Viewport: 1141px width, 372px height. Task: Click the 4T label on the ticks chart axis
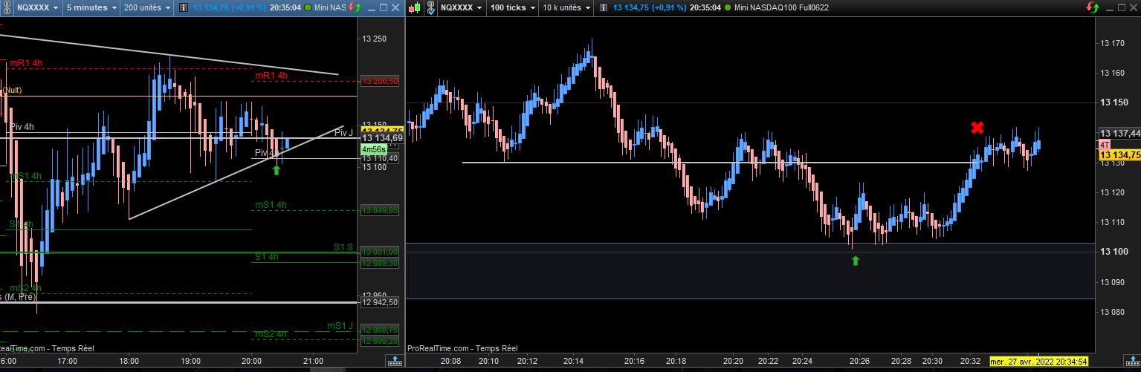pos(1105,144)
